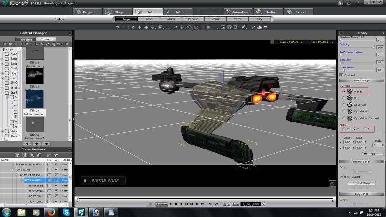This screenshot has height=217, width=386.
Task: Click the Undo arrow in the toolbar
Action: tap(117, 27)
